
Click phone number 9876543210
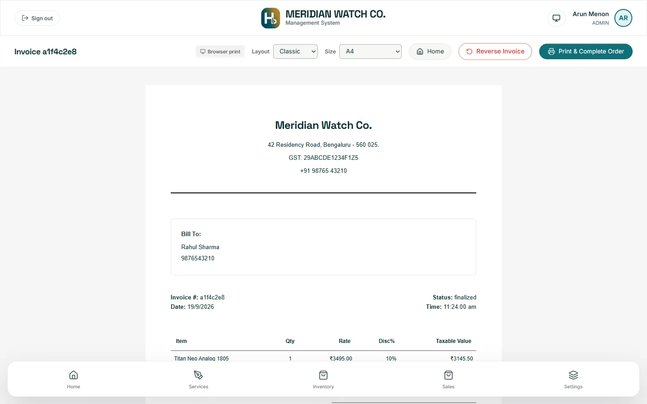[198, 258]
